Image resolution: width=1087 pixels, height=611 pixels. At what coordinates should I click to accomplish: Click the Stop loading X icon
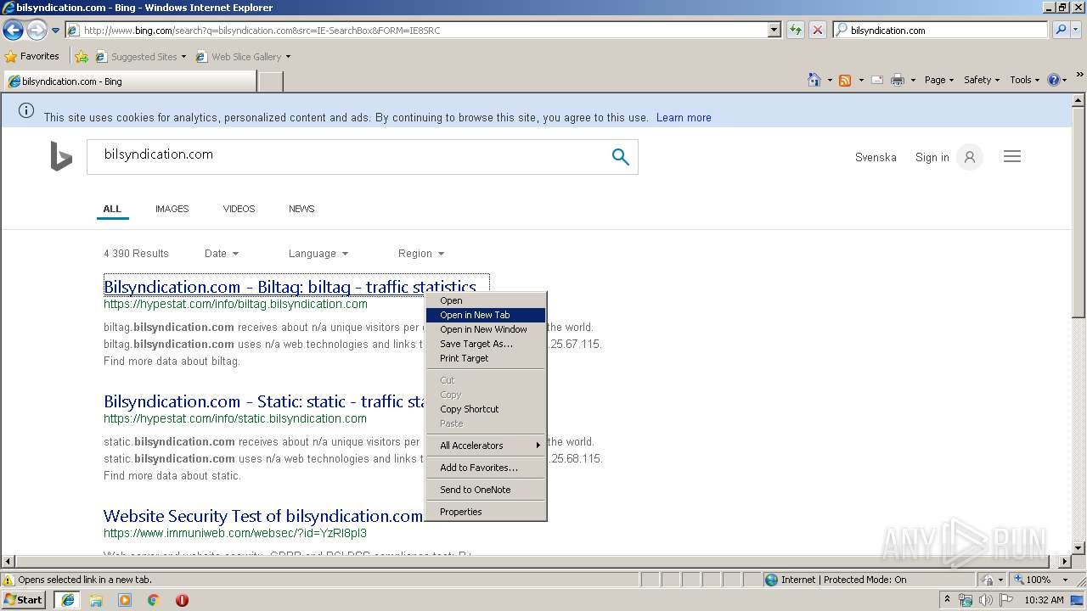tap(817, 30)
